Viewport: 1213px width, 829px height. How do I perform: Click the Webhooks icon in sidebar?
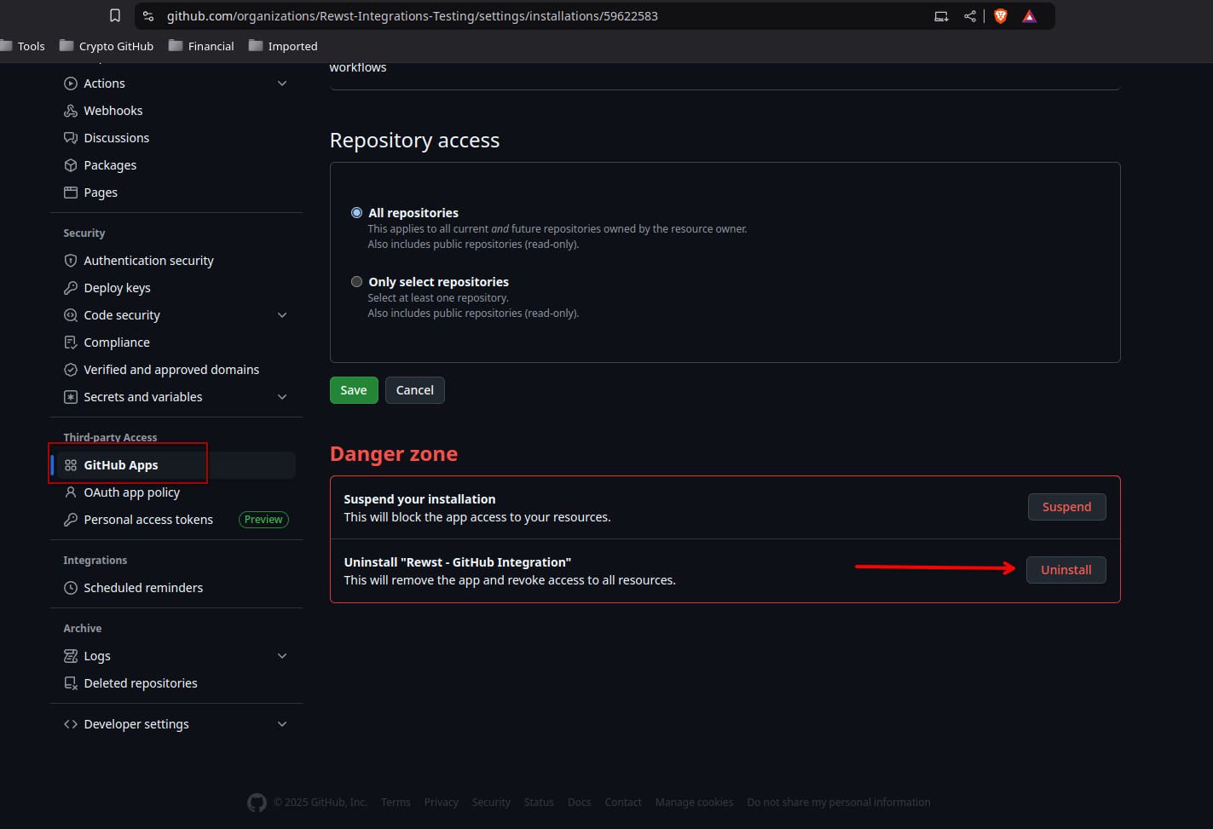coord(71,111)
